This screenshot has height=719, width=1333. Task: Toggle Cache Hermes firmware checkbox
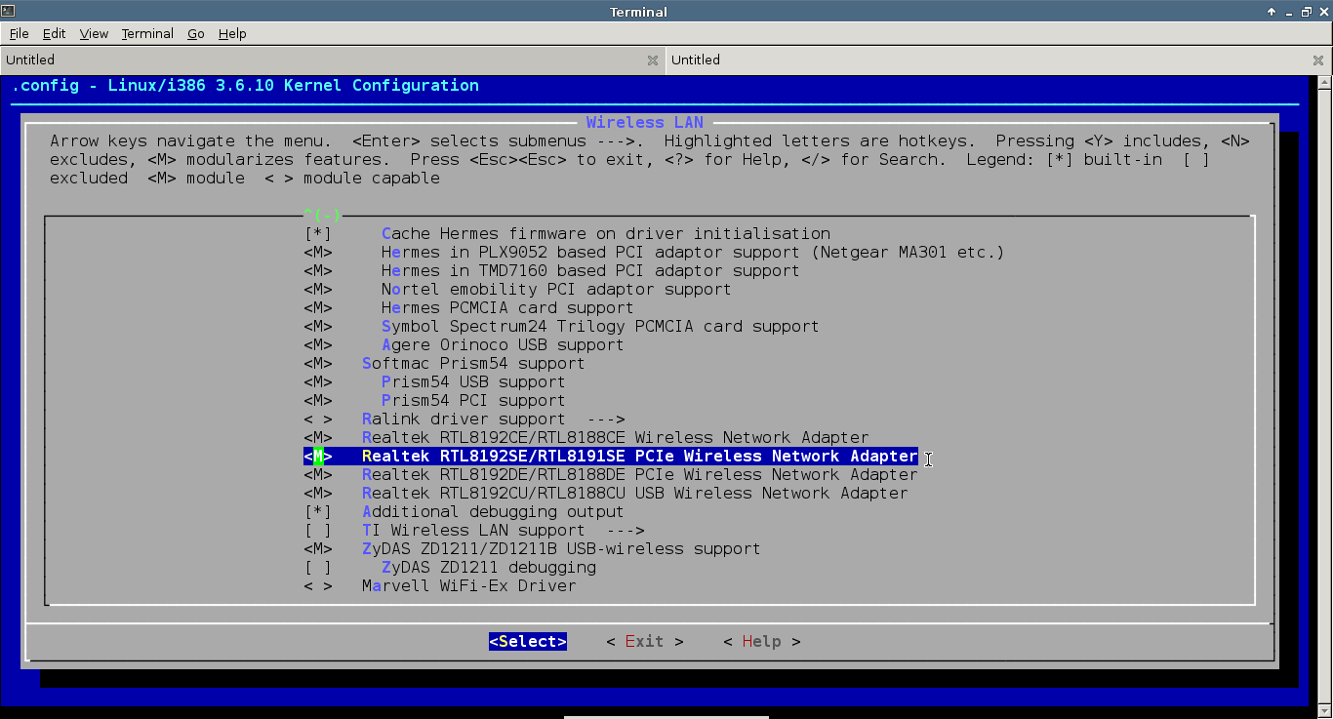318,233
